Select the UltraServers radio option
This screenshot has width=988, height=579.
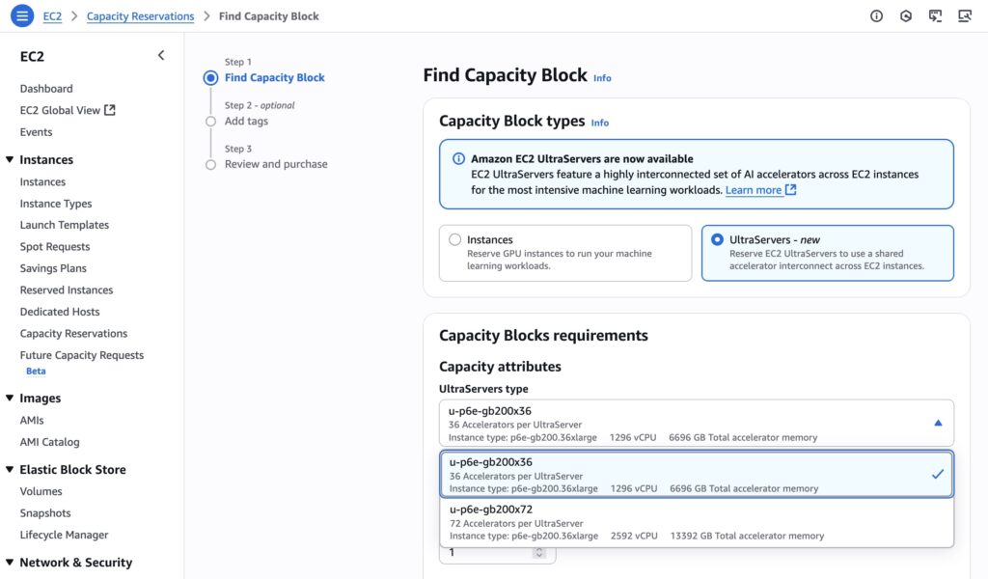click(717, 240)
